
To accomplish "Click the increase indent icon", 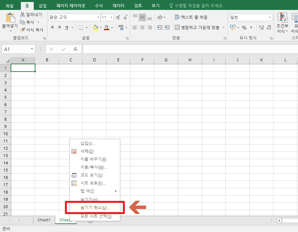I will [167, 28].
